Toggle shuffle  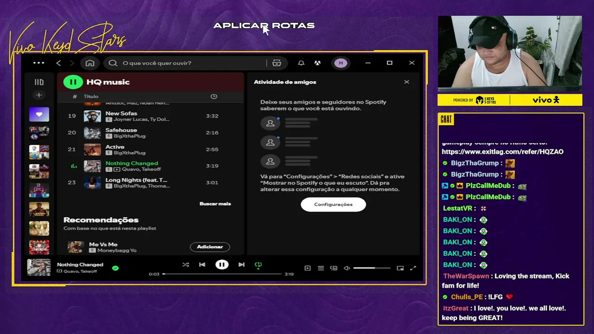[x=186, y=265]
